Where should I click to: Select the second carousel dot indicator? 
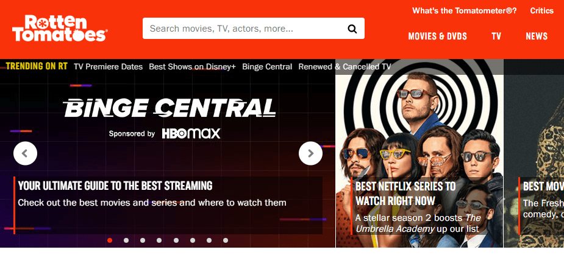point(126,240)
